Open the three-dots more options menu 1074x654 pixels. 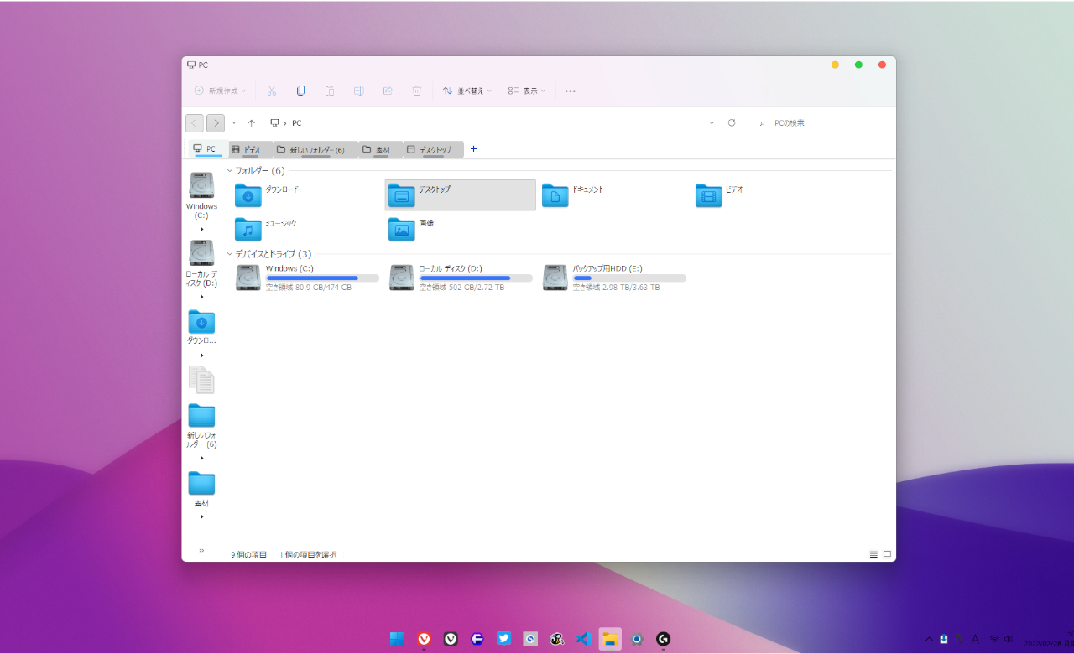[x=571, y=91]
